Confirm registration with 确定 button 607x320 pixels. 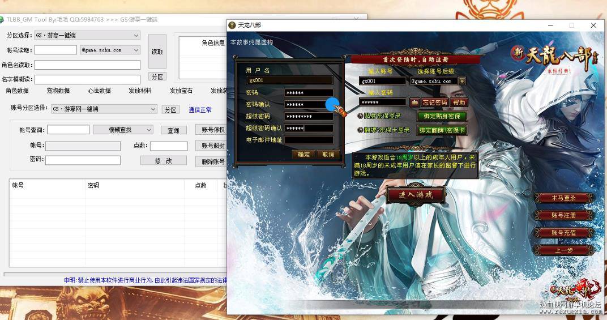coord(303,154)
